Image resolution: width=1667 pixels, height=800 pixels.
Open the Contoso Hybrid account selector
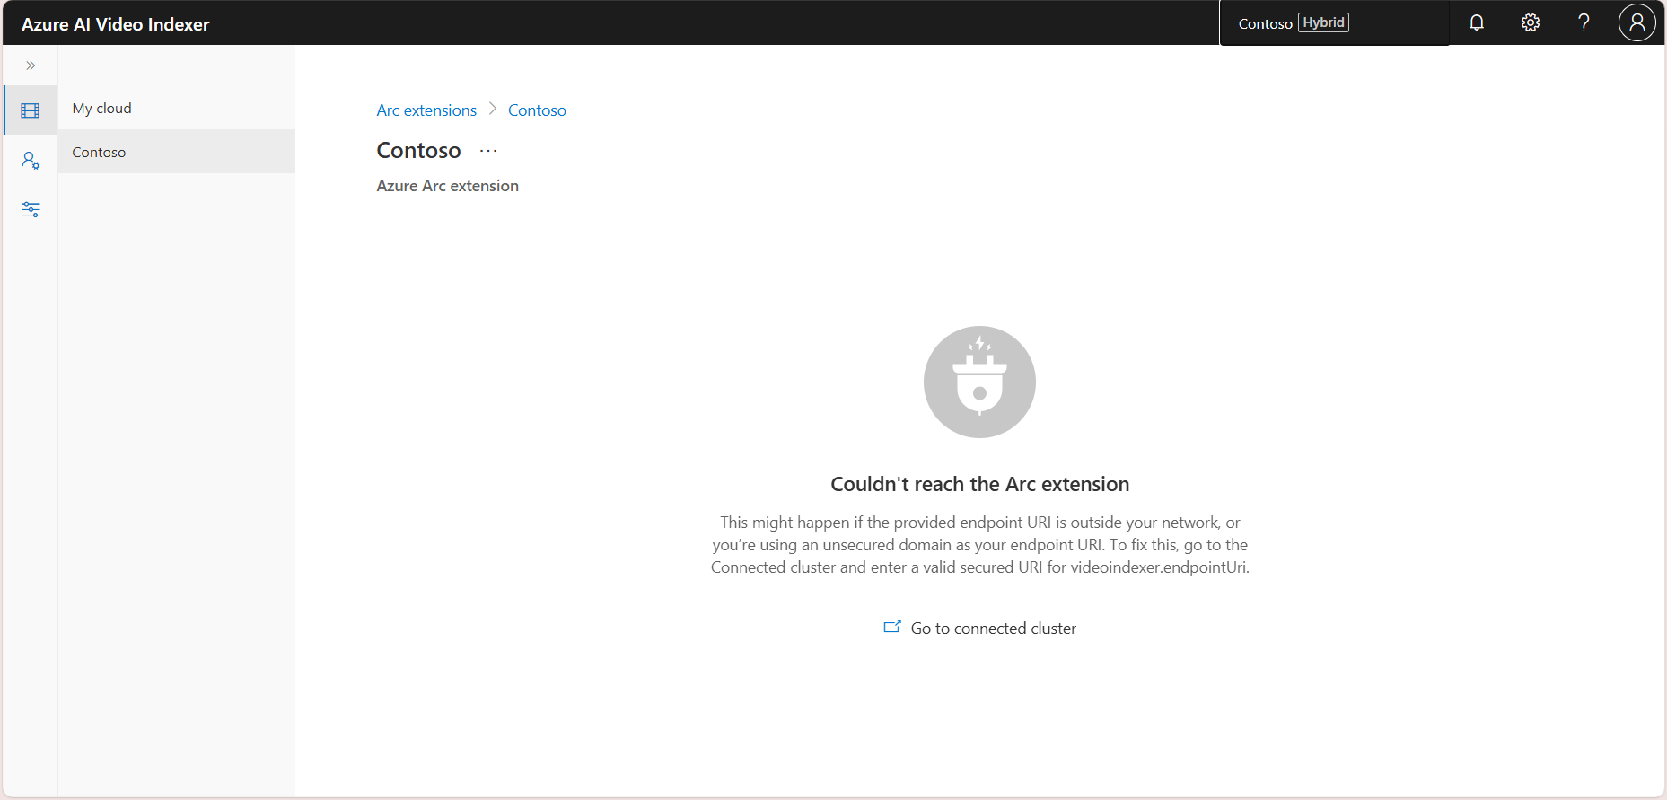pyautogui.click(x=1334, y=23)
